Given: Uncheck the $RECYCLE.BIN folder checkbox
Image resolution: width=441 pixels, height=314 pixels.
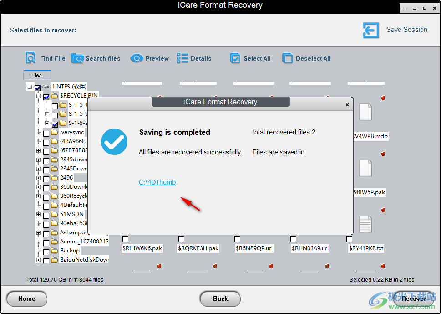Looking at the screenshot, I should (x=46, y=97).
